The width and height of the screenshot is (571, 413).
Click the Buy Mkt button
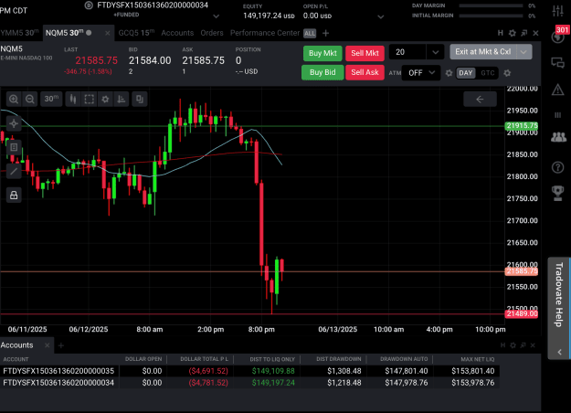click(323, 53)
